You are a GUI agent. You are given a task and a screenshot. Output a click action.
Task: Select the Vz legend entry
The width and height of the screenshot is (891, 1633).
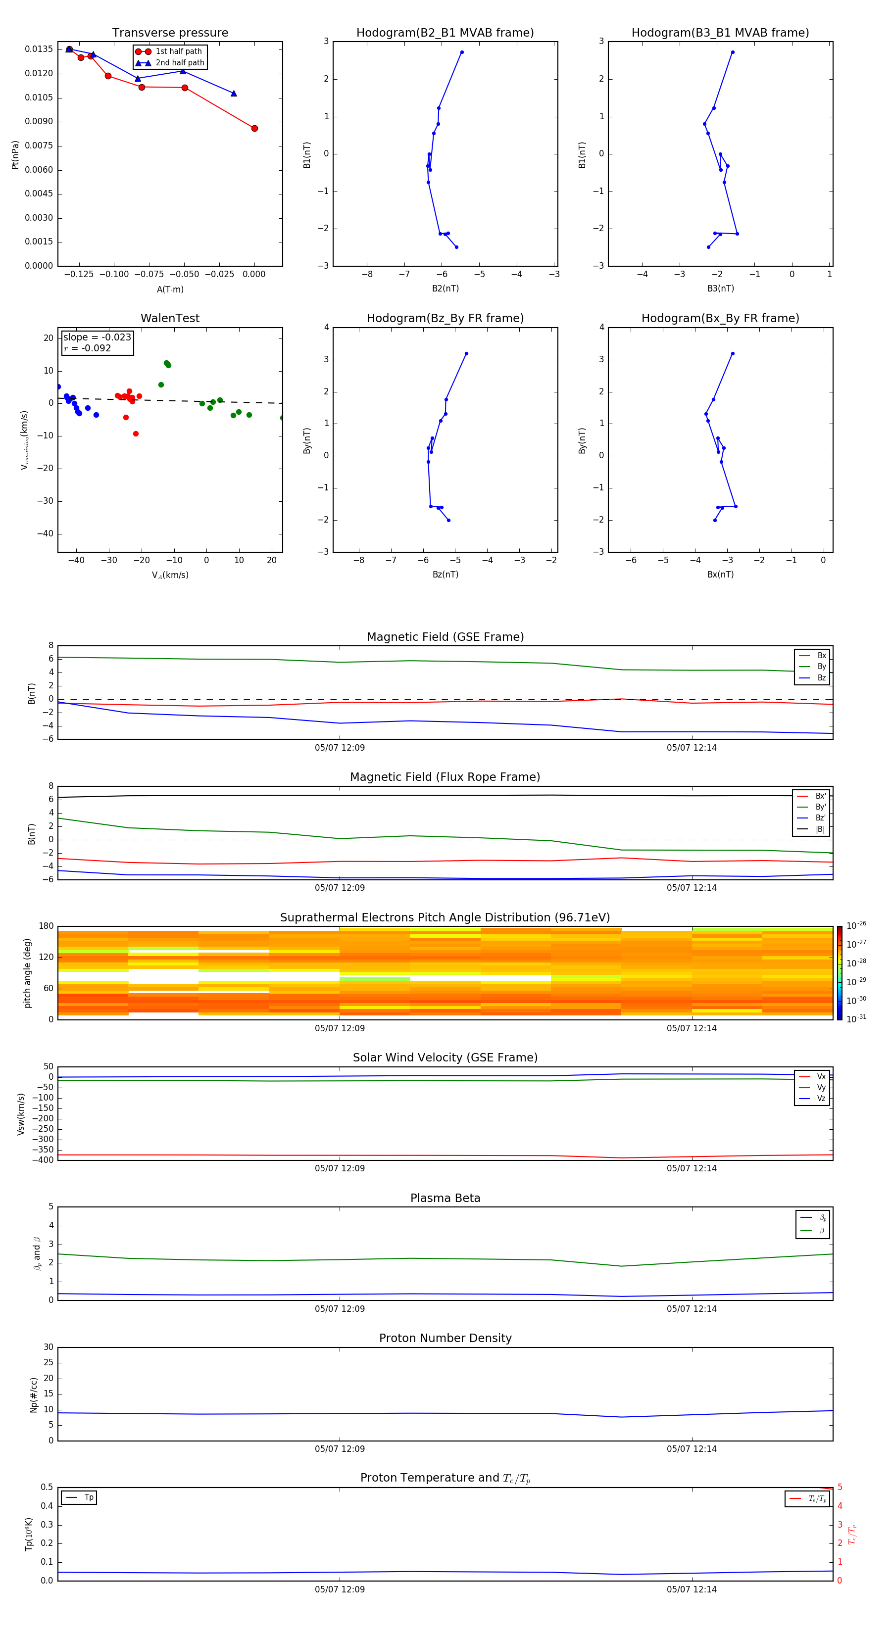812,1099
